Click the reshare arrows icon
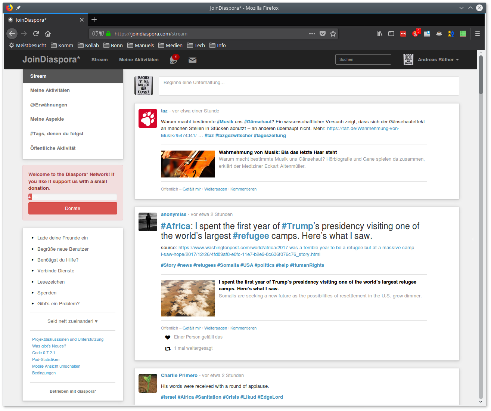Viewport: 491px width, 411px height. click(168, 349)
